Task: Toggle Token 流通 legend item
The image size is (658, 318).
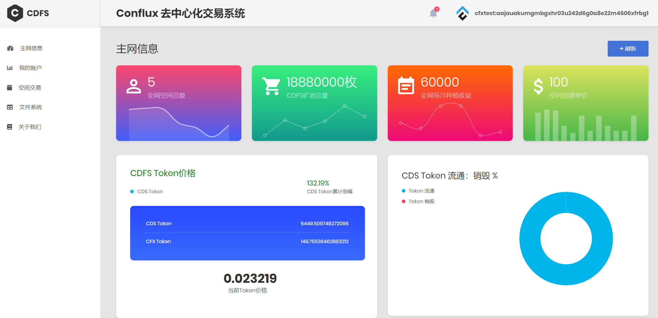Action: (x=421, y=191)
